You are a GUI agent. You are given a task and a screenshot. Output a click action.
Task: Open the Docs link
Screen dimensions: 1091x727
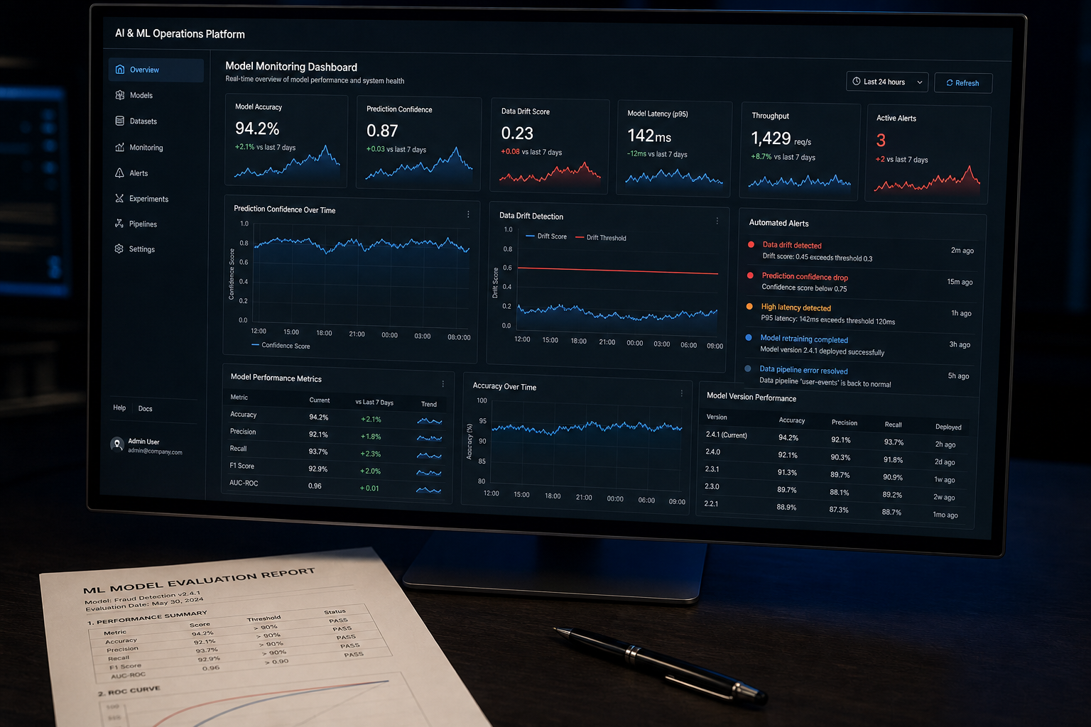(x=146, y=408)
